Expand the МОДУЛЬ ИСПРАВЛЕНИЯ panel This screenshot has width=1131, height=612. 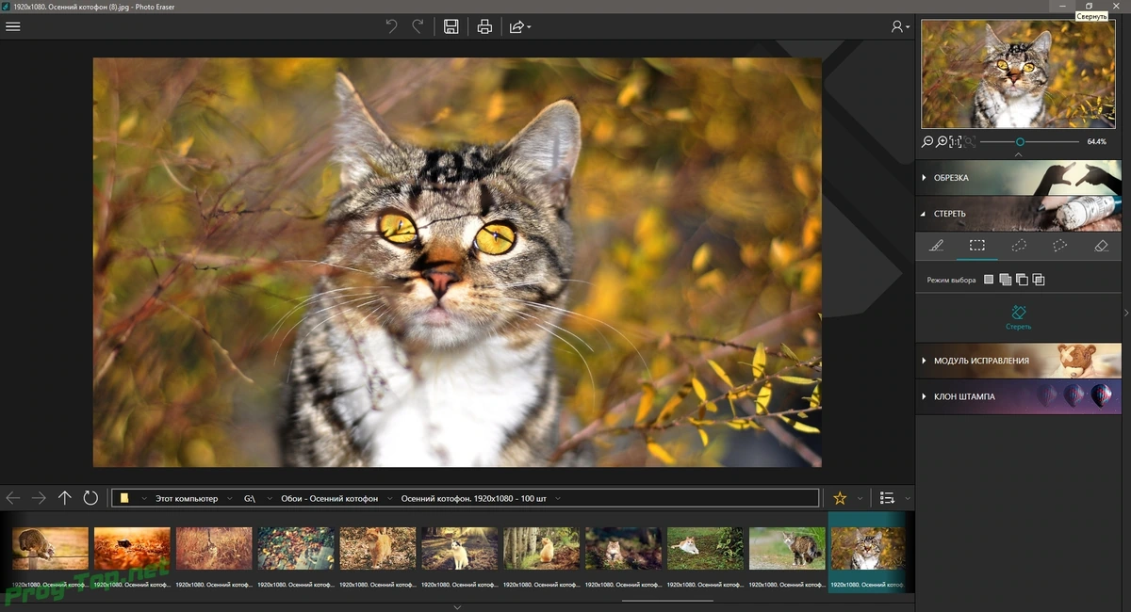[x=1019, y=361]
